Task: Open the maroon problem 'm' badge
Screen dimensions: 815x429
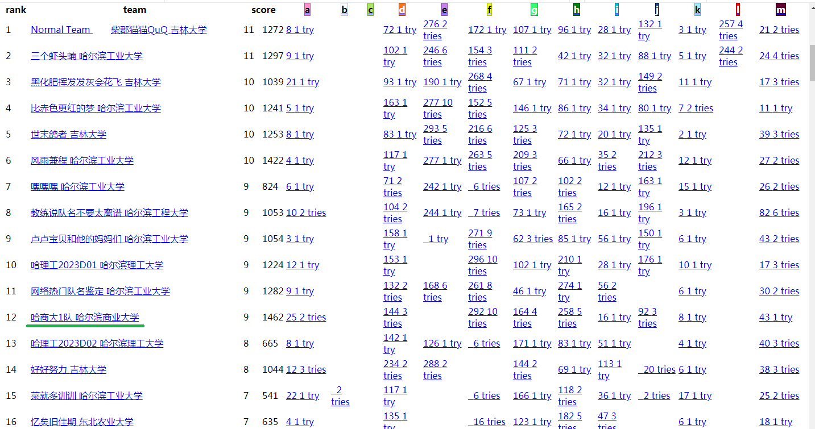Action: (x=781, y=10)
